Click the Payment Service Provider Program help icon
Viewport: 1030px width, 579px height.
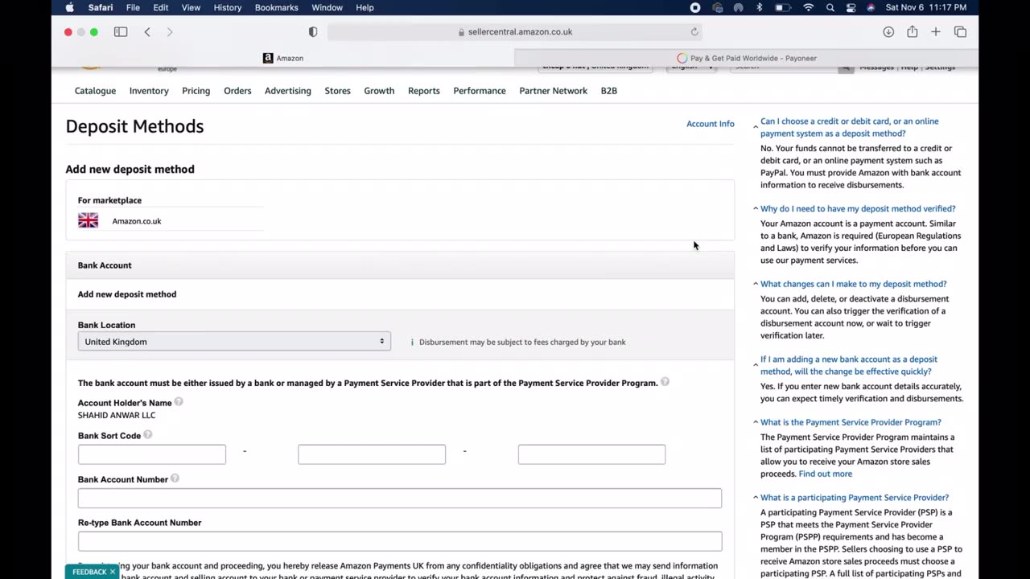click(x=665, y=381)
